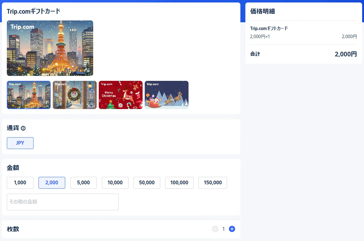The height and width of the screenshot is (241, 364).
Task: Focus the その他の金額 input field
Action: click(x=63, y=202)
